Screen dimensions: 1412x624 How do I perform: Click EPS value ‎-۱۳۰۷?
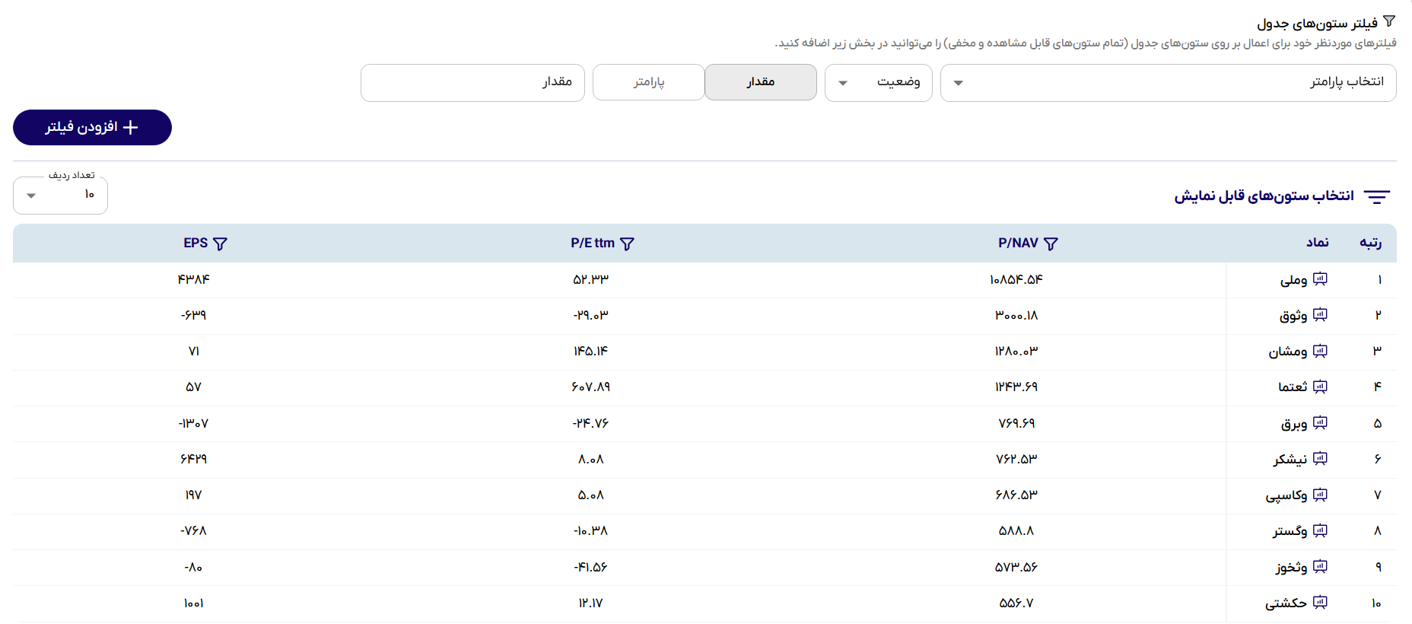(x=194, y=423)
